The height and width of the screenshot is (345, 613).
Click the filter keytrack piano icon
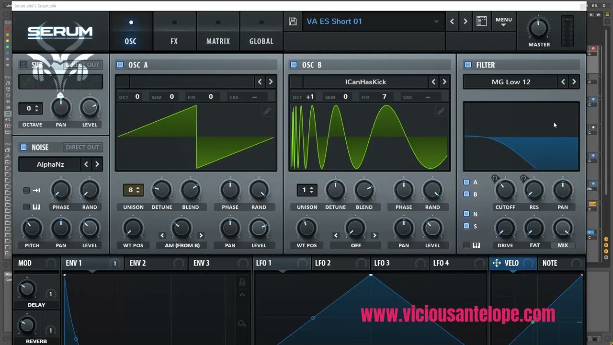click(x=476, y=245)
